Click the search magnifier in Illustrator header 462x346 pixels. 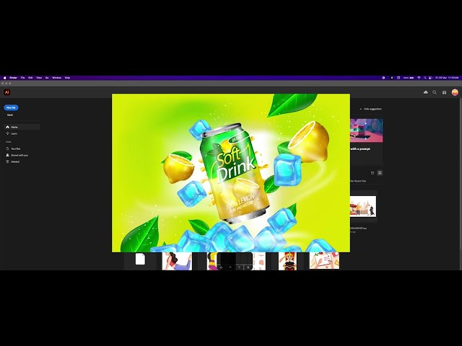coord(435,92)
